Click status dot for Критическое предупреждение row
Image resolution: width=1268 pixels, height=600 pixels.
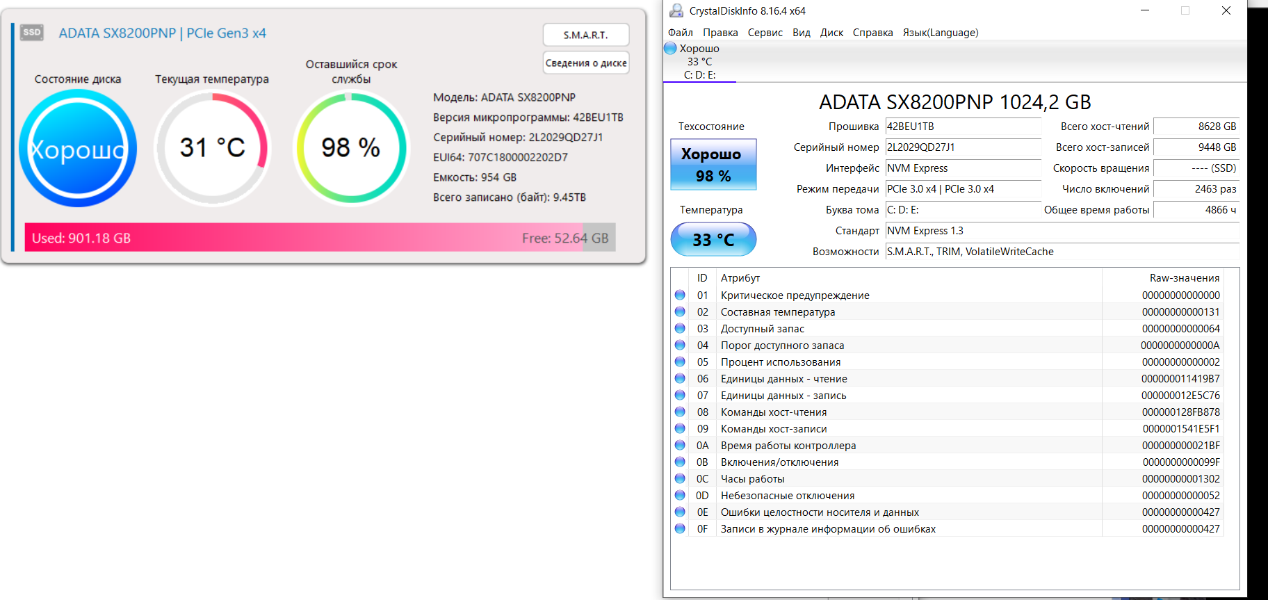[x=680, y=295]
